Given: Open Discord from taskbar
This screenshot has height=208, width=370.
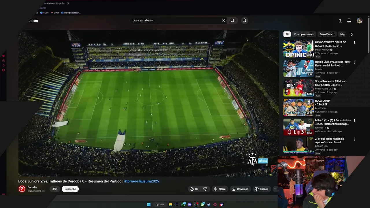Looking at the screenshot, I should click(x=190, y=205).
